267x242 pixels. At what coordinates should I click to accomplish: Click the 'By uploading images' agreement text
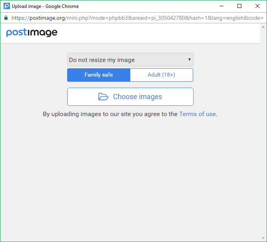point(110,114)
